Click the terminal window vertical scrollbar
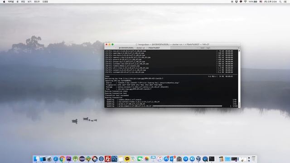 tap(239, 78)
